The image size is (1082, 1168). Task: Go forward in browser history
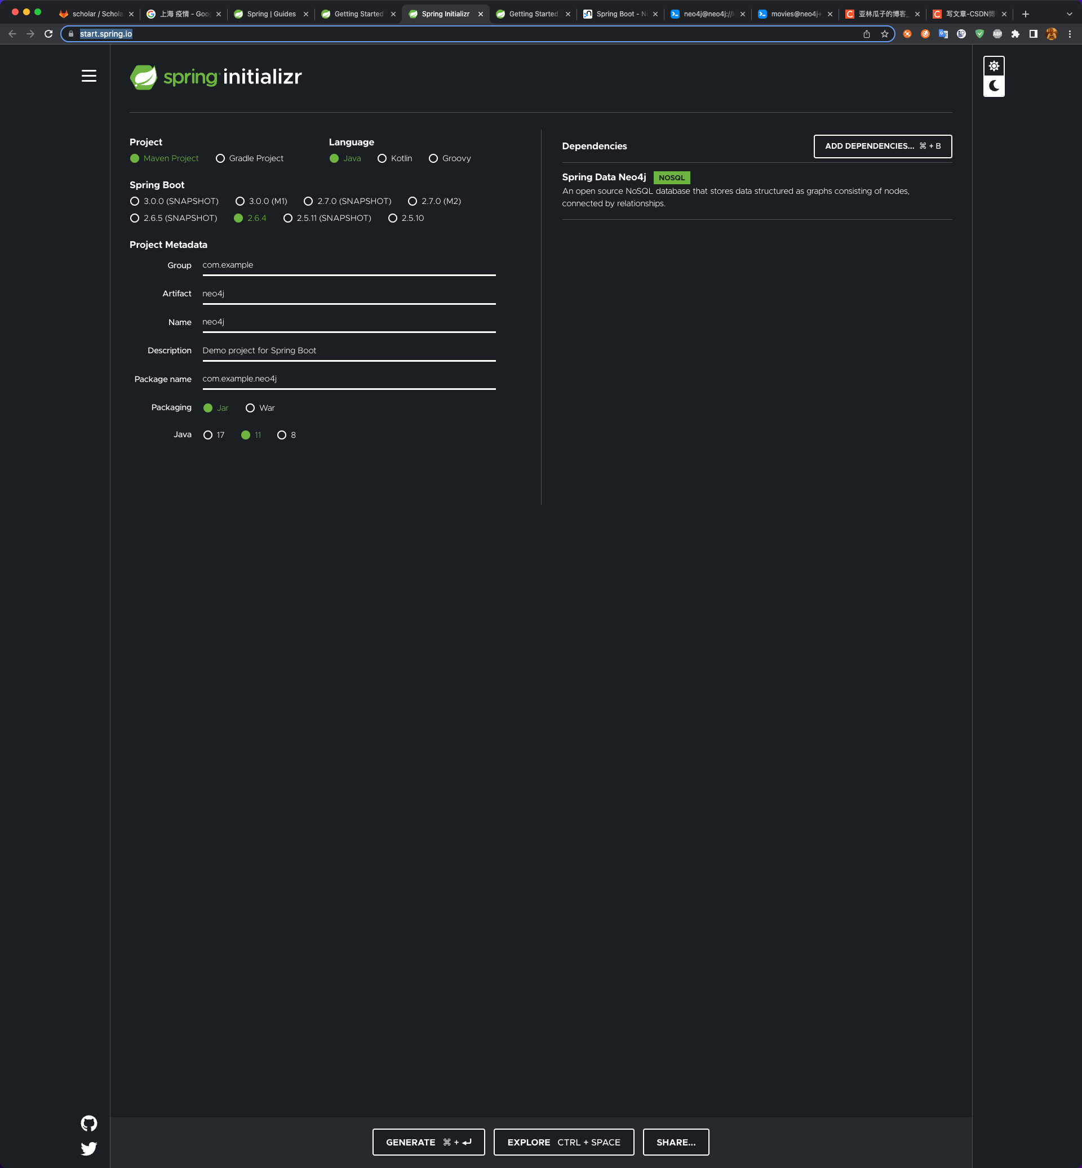point(30,34)
